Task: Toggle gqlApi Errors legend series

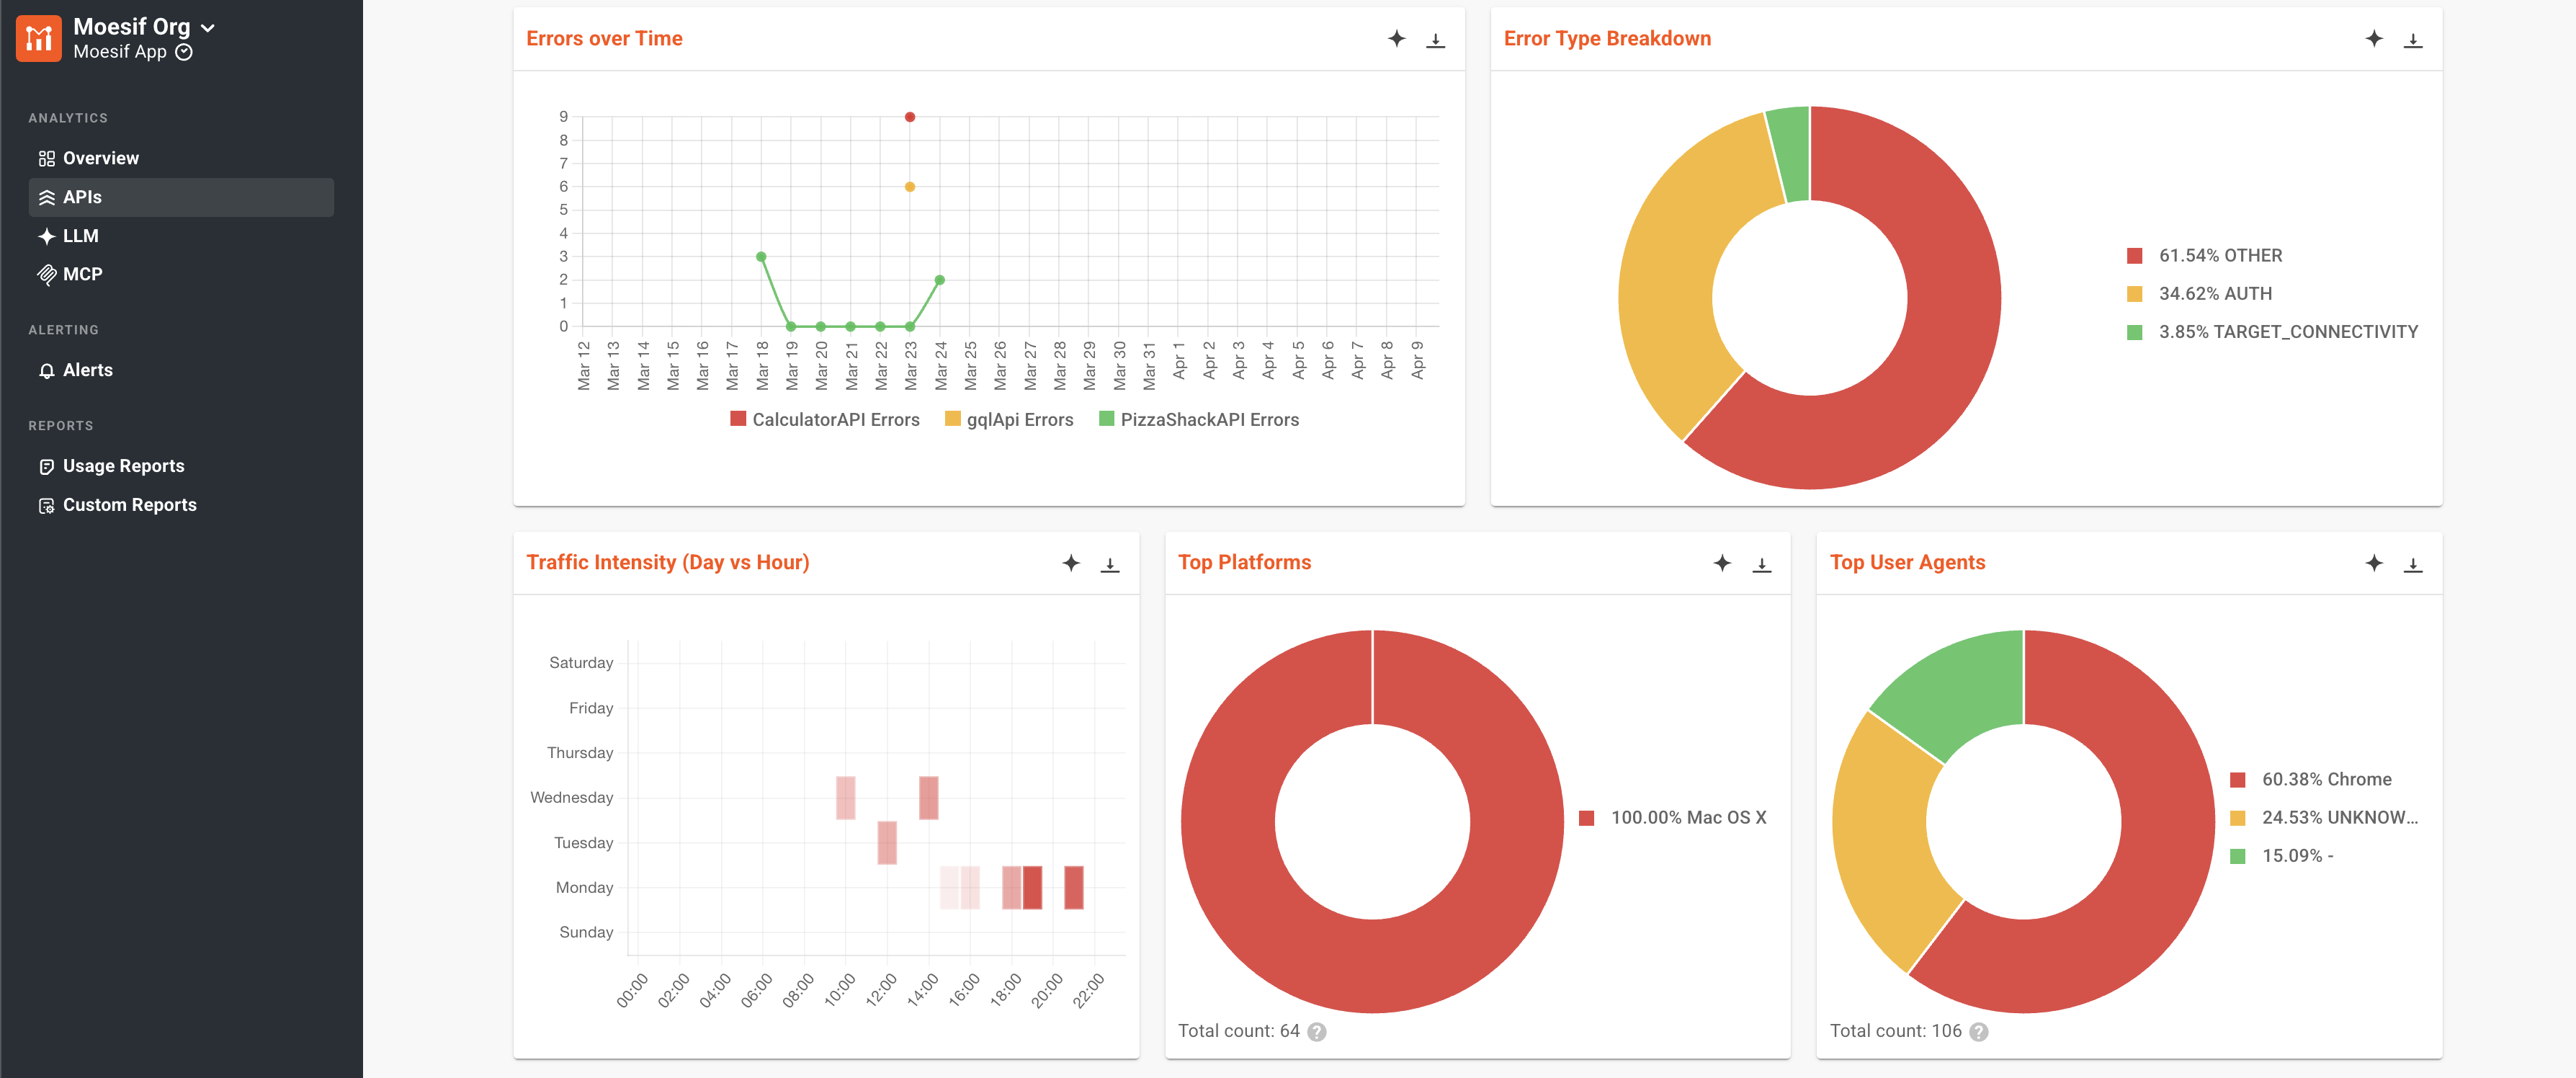Action: (1009, 419)
